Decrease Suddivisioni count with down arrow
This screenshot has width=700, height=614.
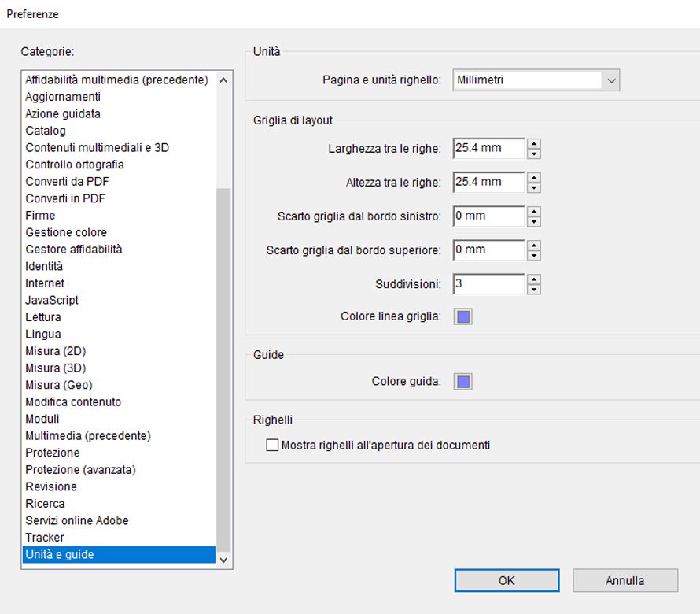pos(534,289)
